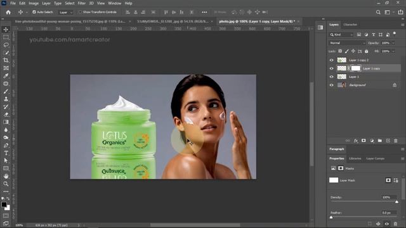
Task: Select the Magic Wand tool
Action: point(6,53)
